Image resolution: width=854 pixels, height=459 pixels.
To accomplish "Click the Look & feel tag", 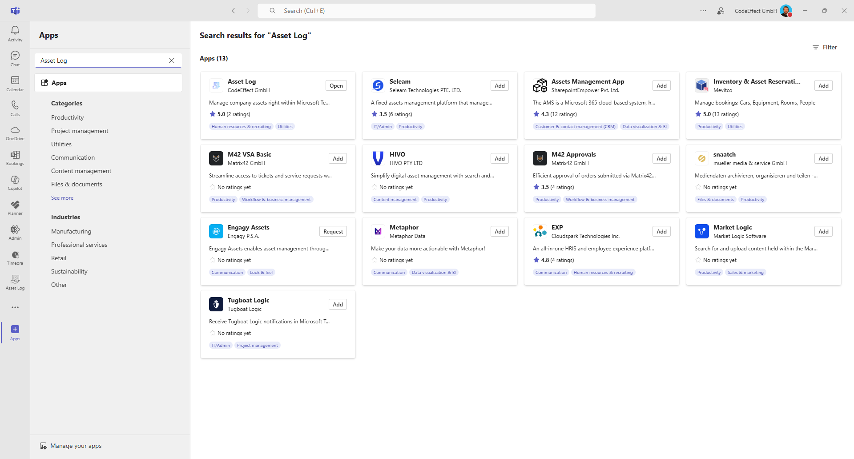I will pyautogui.click(x=261, y=273).
